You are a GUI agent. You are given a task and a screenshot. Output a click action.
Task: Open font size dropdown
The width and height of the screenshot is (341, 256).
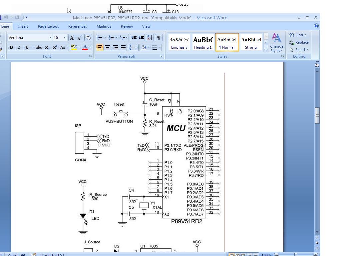pos(65,38)
